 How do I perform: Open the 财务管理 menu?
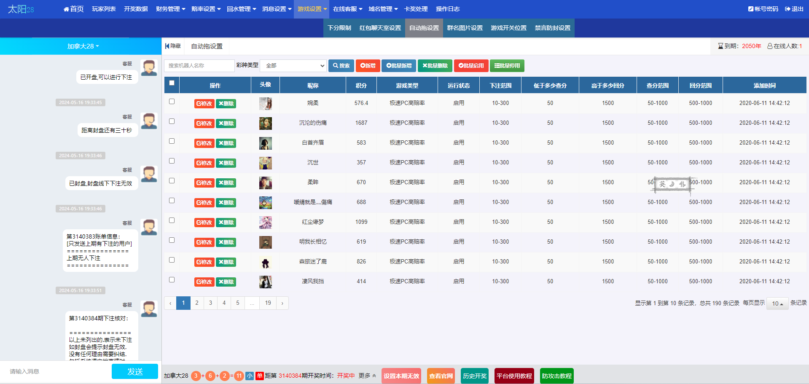click(x=171, y=9)
